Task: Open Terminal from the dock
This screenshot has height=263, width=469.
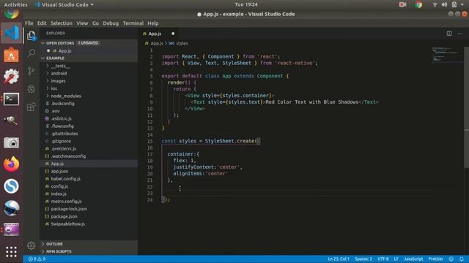Action: (x=11, y=99)
